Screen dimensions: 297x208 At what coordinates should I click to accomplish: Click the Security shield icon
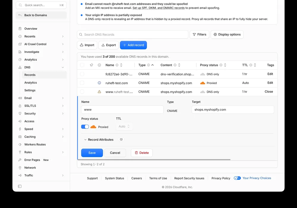[x=20, y=114]
